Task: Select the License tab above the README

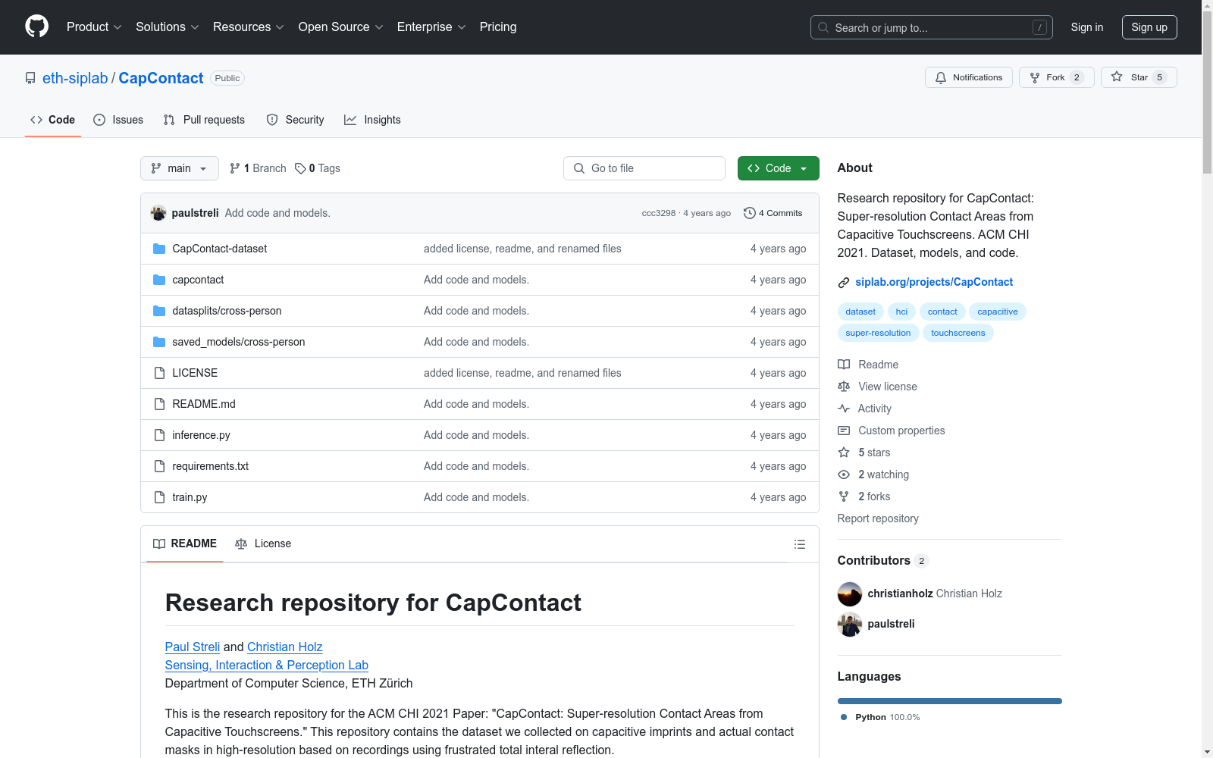Action: tap(263, 543)
